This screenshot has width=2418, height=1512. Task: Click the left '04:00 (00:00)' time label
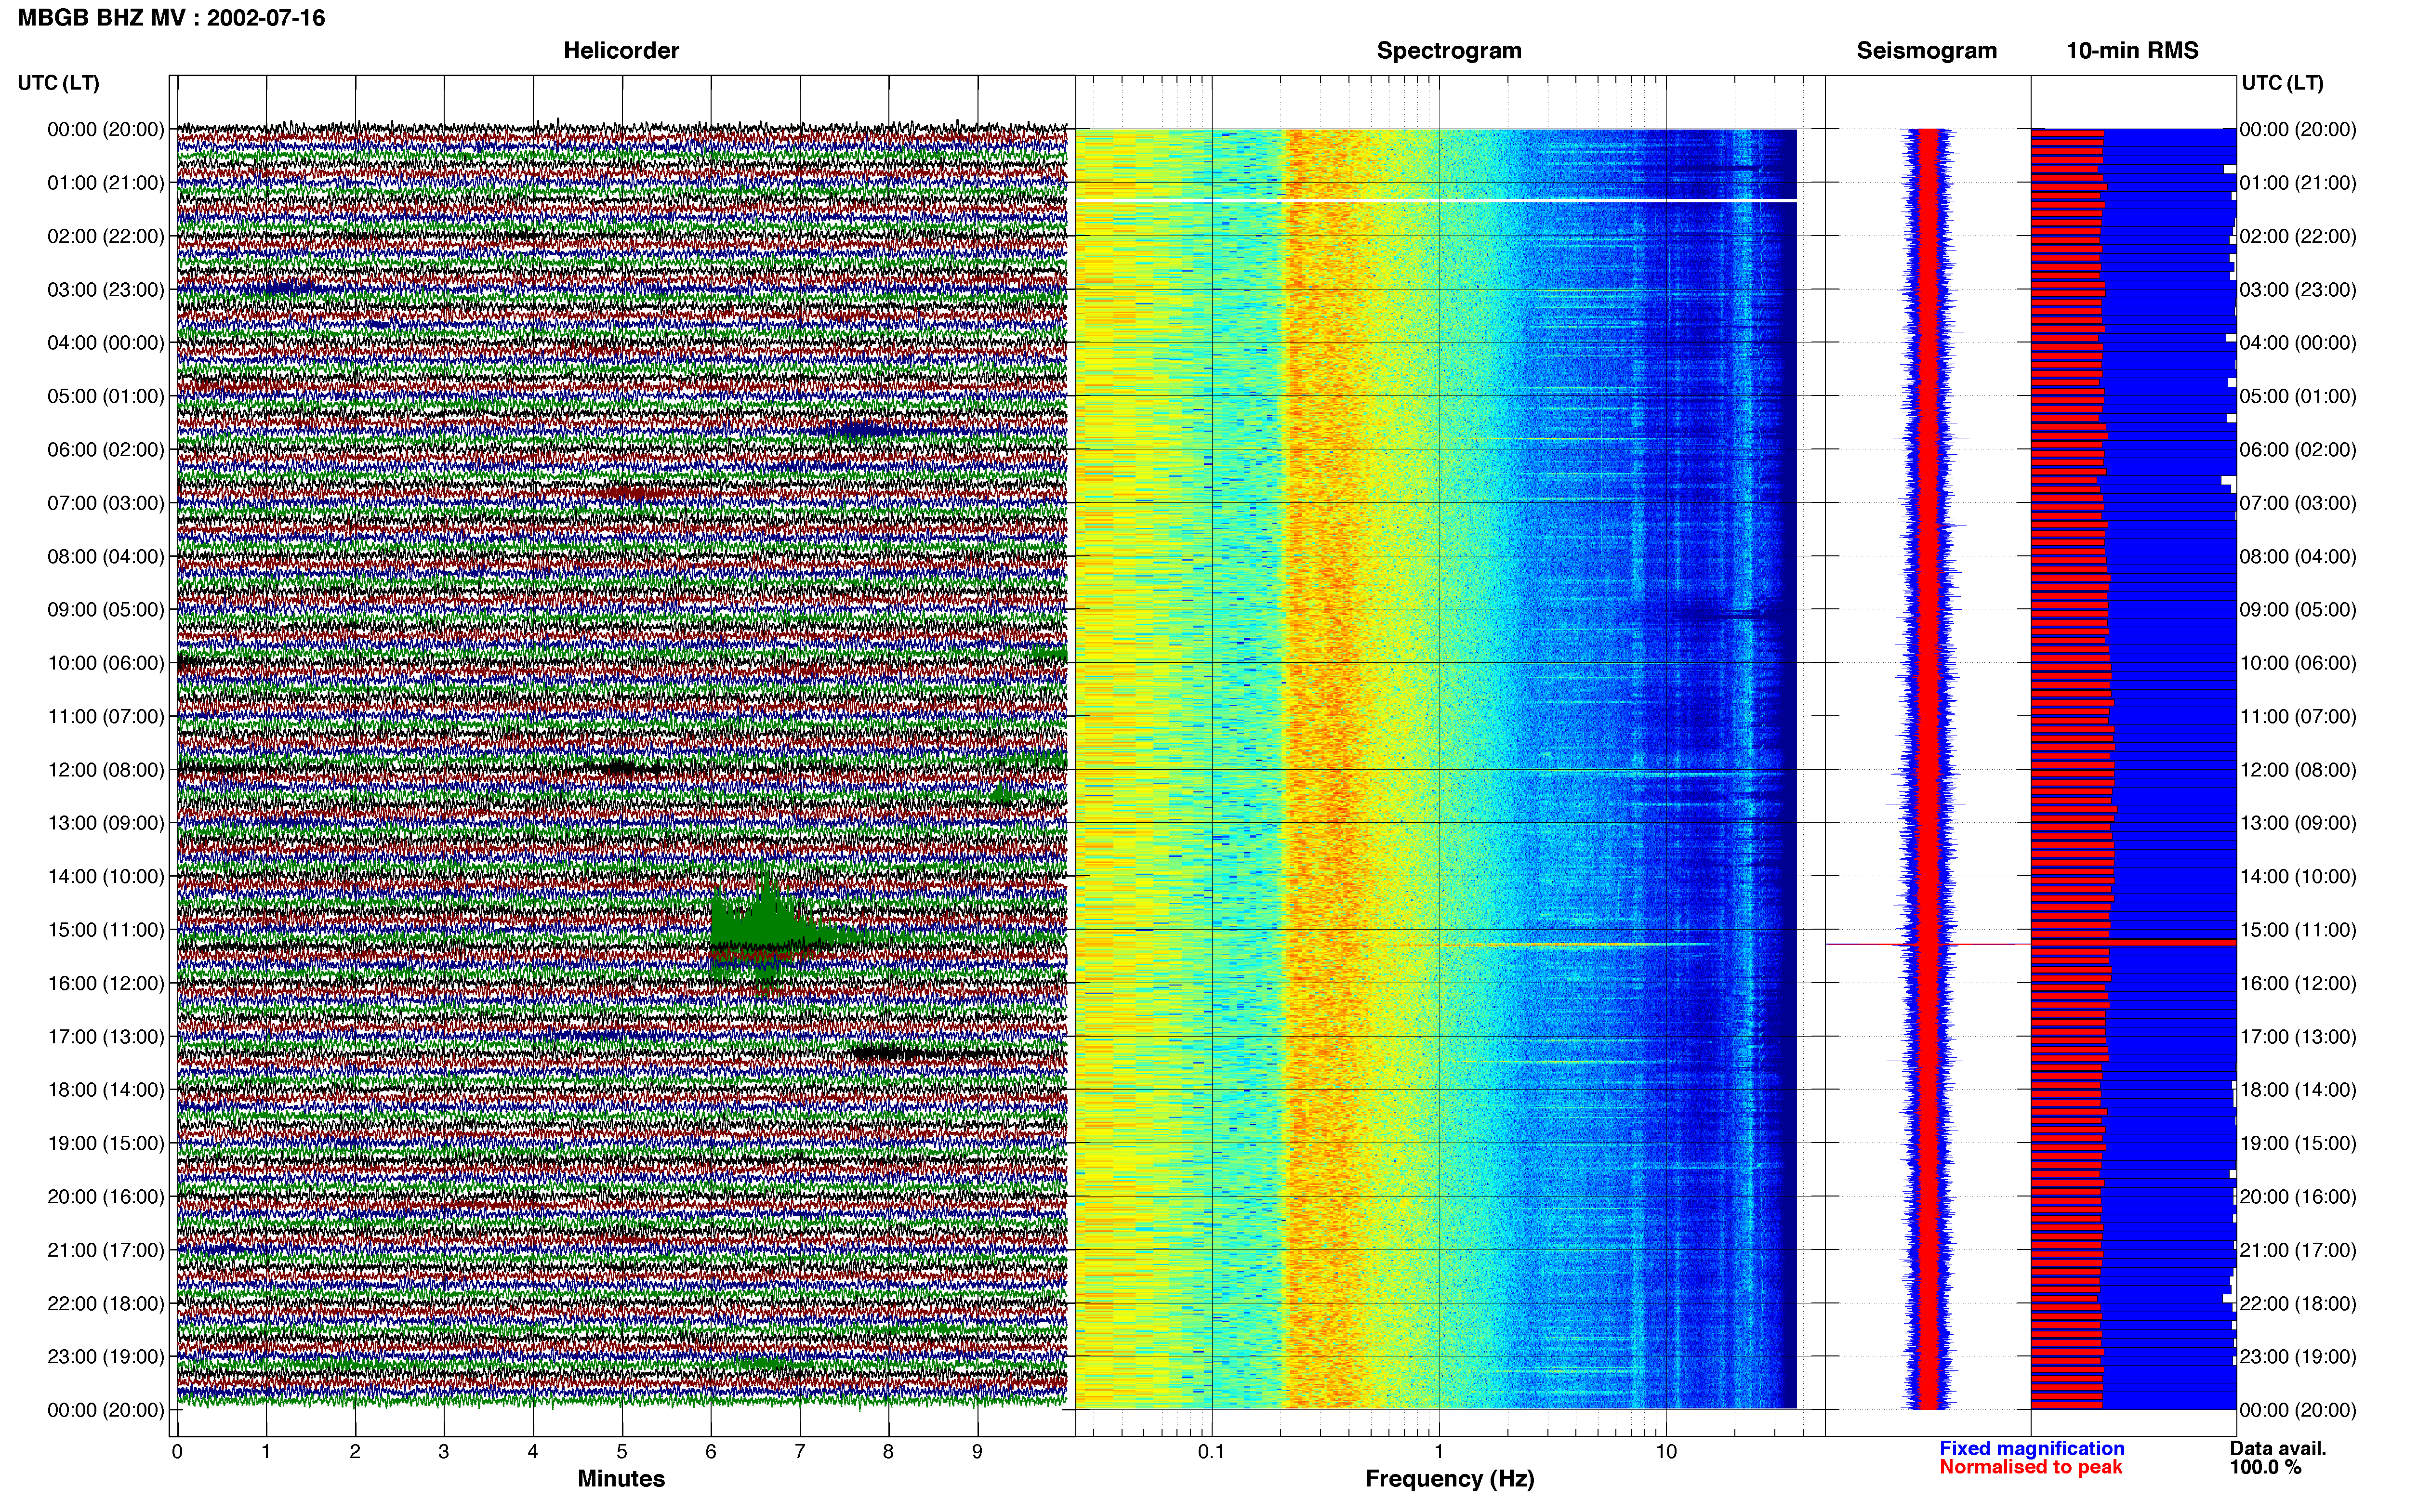(106, 343)
